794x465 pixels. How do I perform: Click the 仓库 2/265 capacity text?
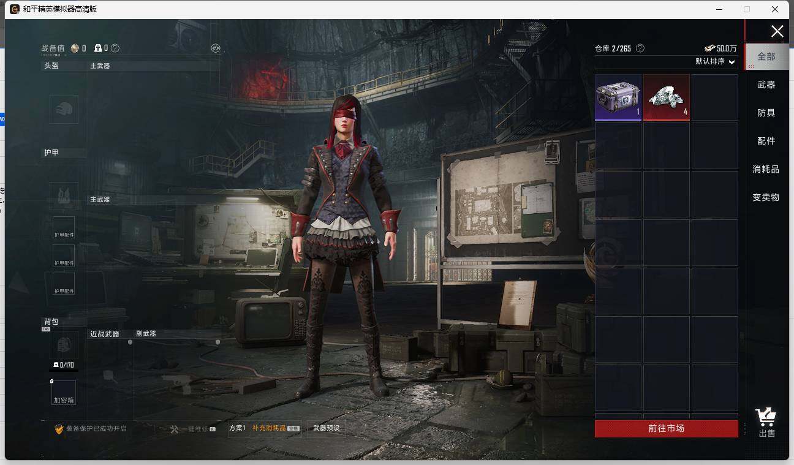[x=613, y=48]
